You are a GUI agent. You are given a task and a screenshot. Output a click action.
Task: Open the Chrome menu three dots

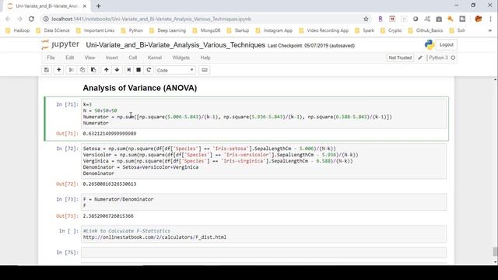pyautogui.click(x=490, y=19)
